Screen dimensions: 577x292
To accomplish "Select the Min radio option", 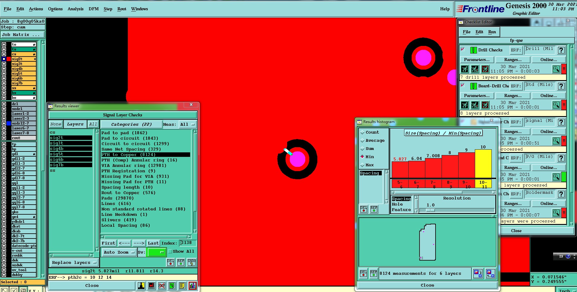I will pos(362,157).
